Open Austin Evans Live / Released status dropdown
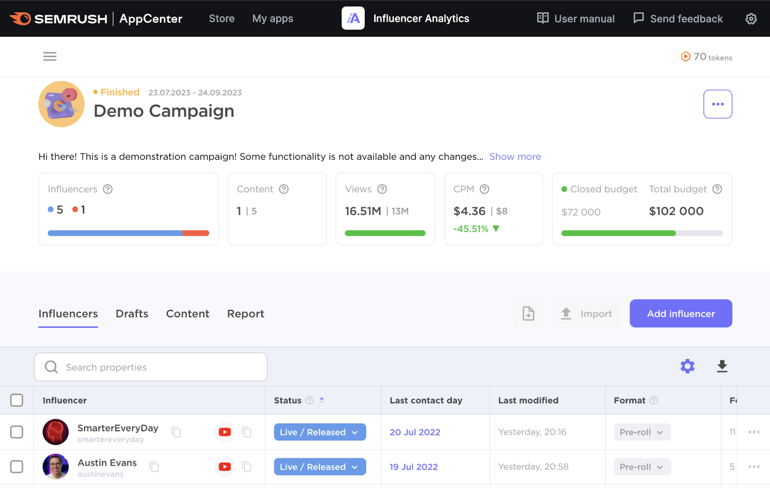This screenshot has width=770, height=488. (320, 467)
